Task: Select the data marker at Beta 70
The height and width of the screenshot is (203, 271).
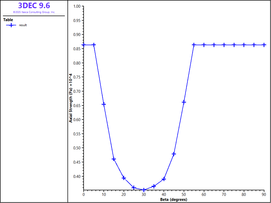Action: point(224,45)
